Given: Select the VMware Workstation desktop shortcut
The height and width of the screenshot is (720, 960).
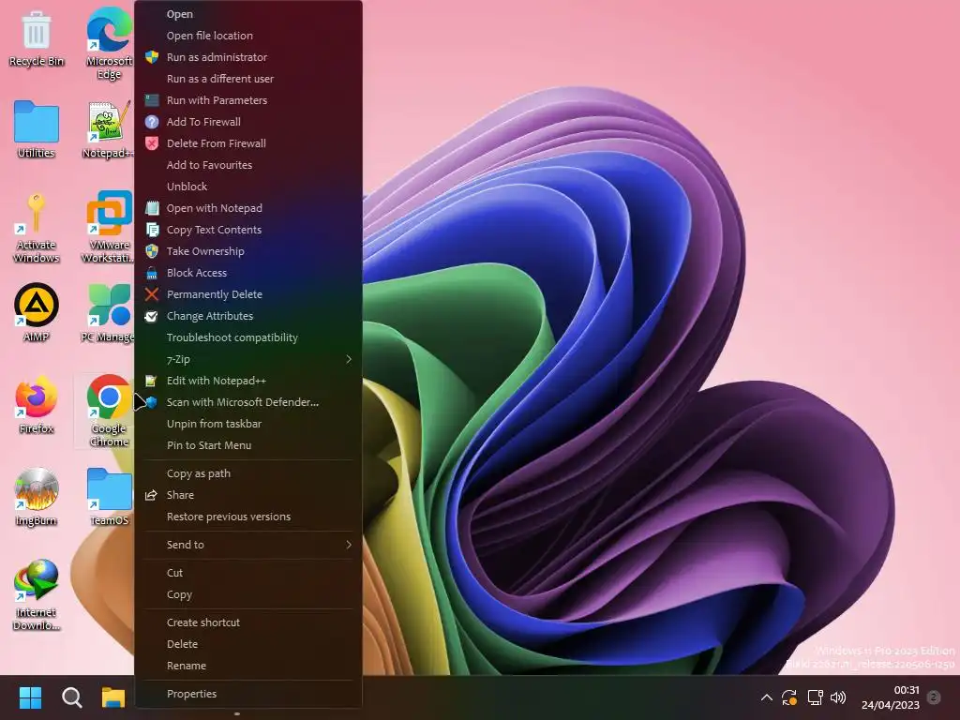Looking at the screenshot, I should pos(109,227).
